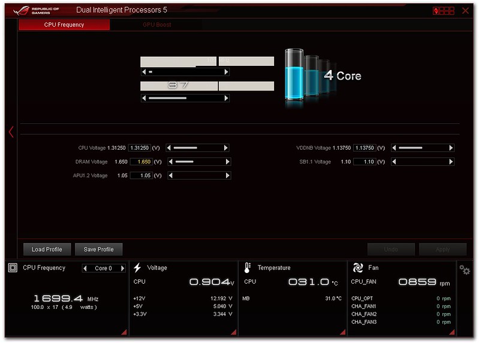The image size is (479, 343).
Task: Click the red view mode icon in the title bar
Action: point(443,11)
